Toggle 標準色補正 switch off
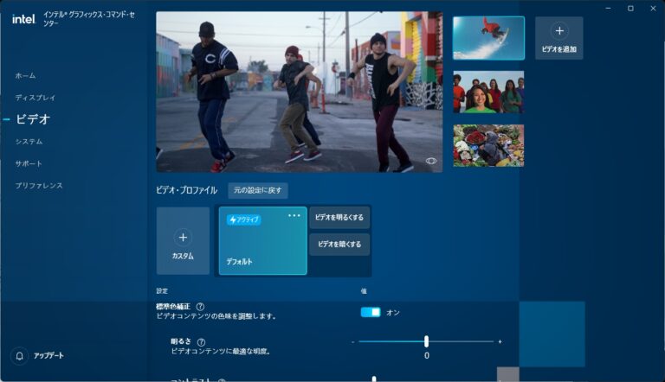Image resolution: width=665 pixels, height=382 pixels. pos(371,312)
